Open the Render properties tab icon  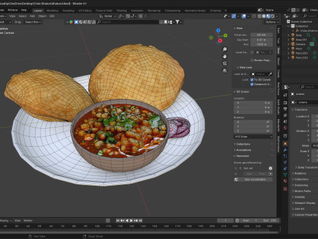pos(286,103)
